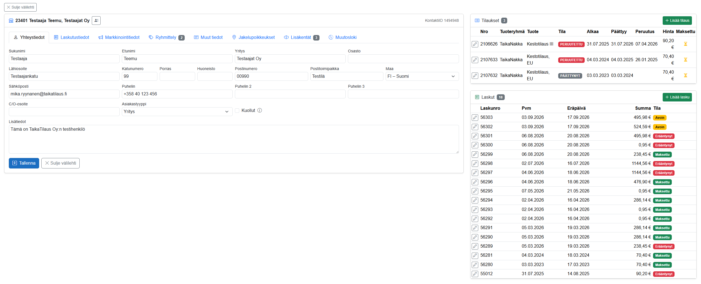This screenshot has height=284, width=701.
Task: Open invoice 56298 edit icon
Action: (x=475, y=164)
